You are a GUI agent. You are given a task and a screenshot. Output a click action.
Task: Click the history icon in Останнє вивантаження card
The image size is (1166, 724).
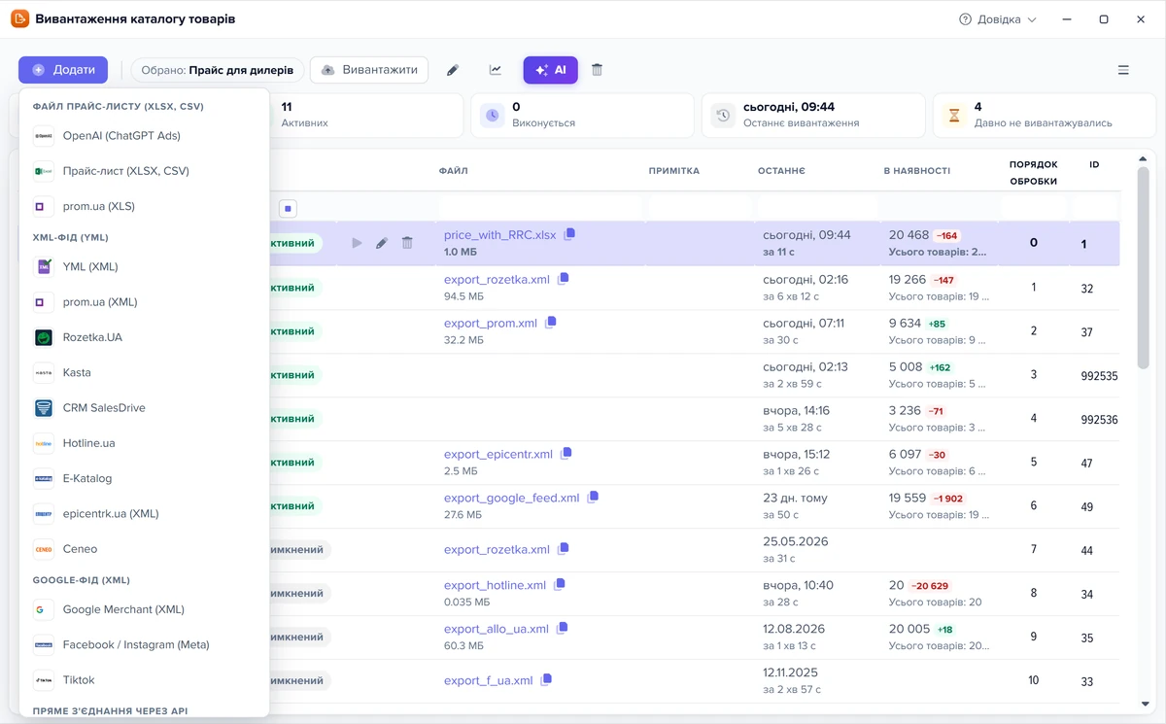(723, 116)
